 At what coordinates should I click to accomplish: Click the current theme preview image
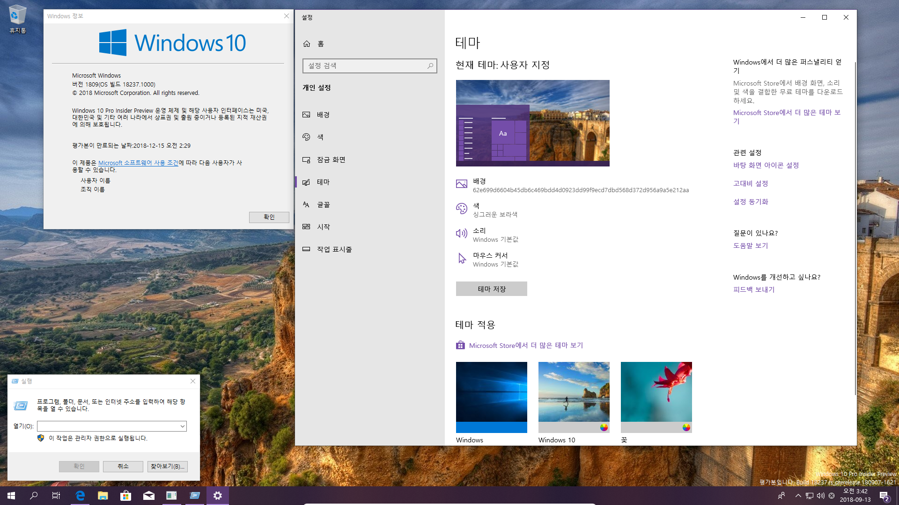(533, 123)
